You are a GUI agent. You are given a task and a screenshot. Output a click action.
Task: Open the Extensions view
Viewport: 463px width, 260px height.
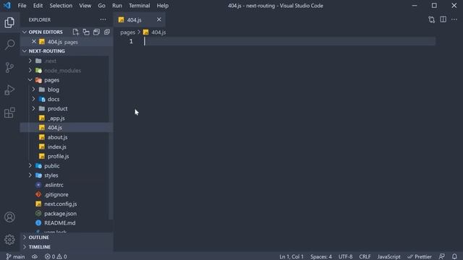point(9,113)
